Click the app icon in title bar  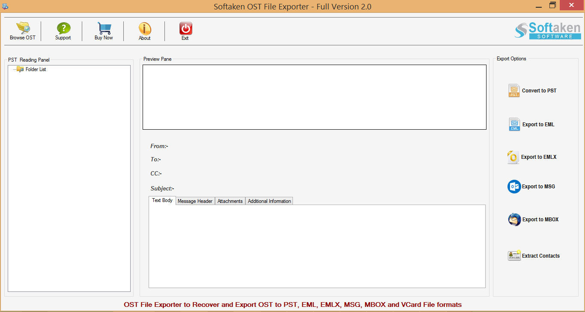pos(5,6)
